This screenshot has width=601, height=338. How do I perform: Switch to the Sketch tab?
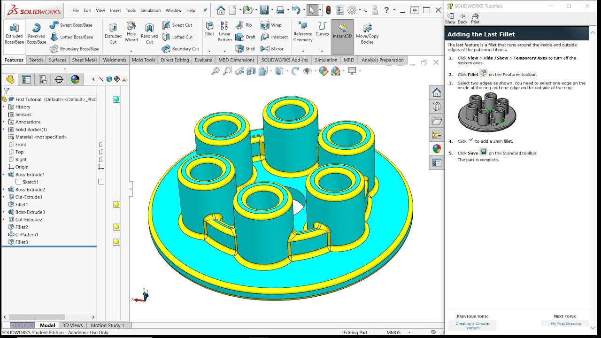[x=36, y=60]
